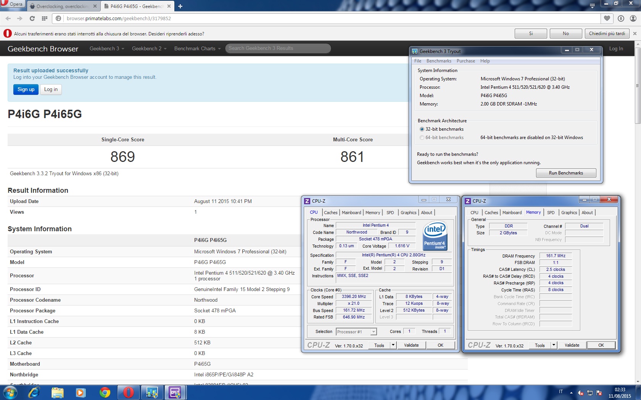The width and height of the screenshot is (641, 400).
Task: Reload the current page
Action: tap(32, 18)
